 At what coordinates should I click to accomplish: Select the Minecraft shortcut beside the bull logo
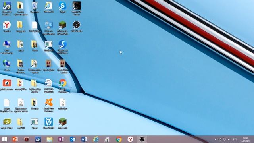tap(63, 124)
